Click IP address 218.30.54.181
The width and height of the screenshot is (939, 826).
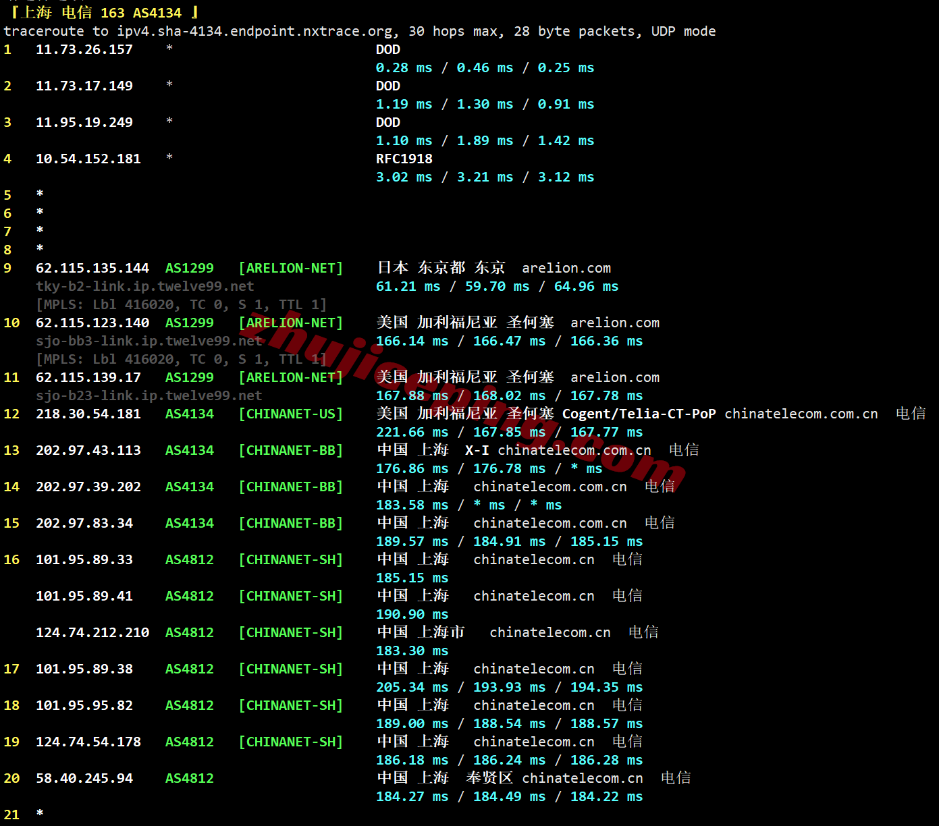click(x=88, y=414)
